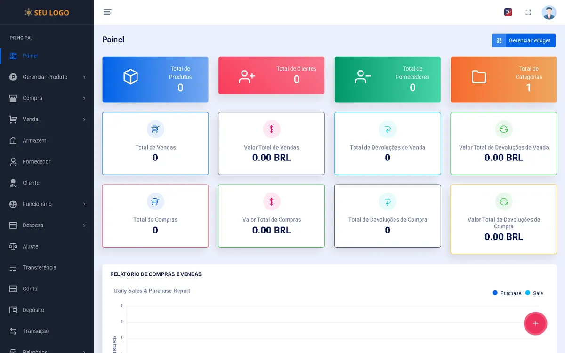Click the Depósito wallet icon in sidebar
Viewport: 565px width, 353px height.
pos(13,310)
